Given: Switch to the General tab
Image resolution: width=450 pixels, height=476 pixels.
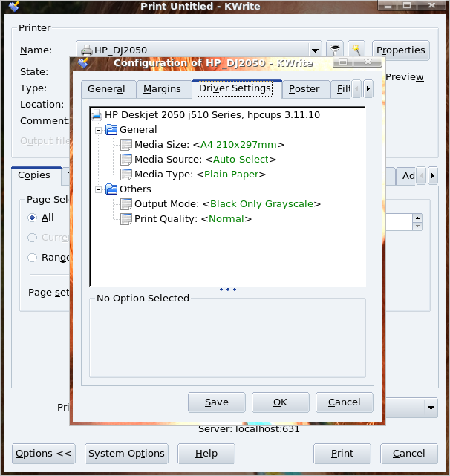Looking at the screenshot, I should pos(108,89).
